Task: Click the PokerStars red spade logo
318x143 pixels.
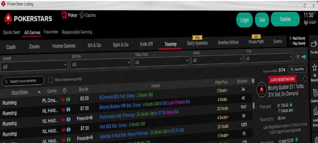Action: point(8,19)
